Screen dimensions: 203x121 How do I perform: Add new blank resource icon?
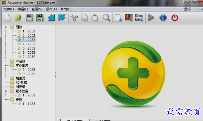(119, 18)
